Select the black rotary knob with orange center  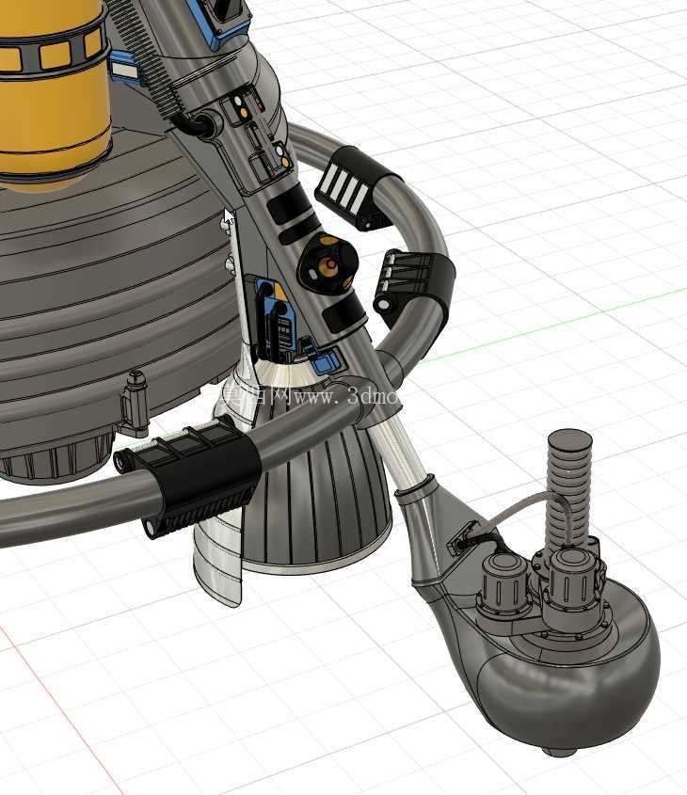(x=328, y=263)
